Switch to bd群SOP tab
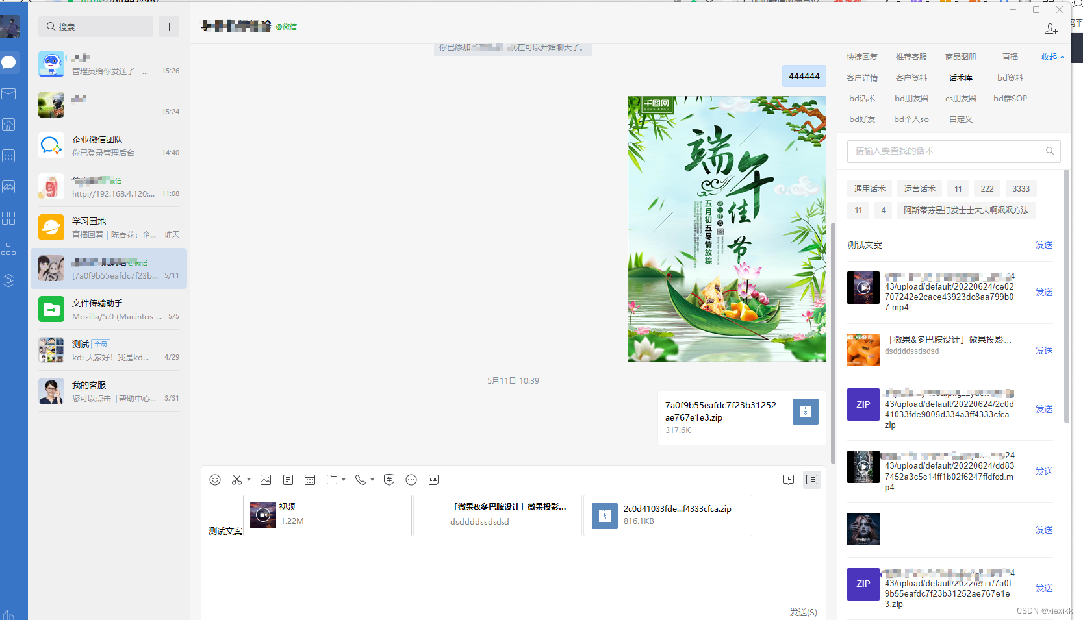This screenshot has height=620, width=1083. (1010, 99)
